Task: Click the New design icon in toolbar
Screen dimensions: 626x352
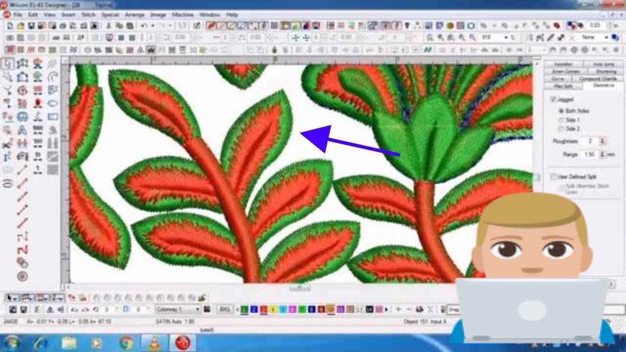Action: 10,25
